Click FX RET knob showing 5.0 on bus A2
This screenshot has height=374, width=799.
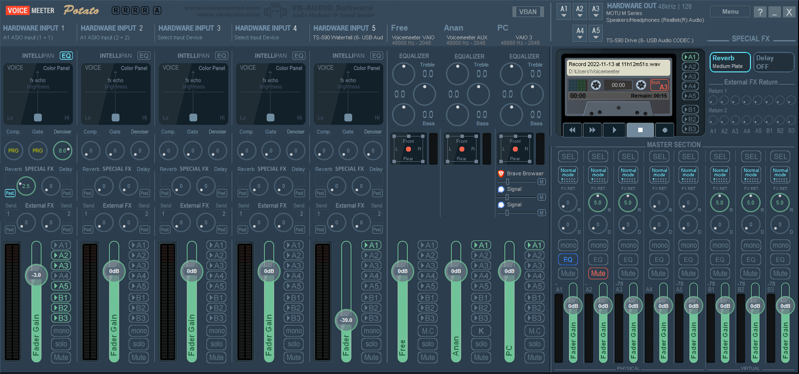(x=598, y=203)
